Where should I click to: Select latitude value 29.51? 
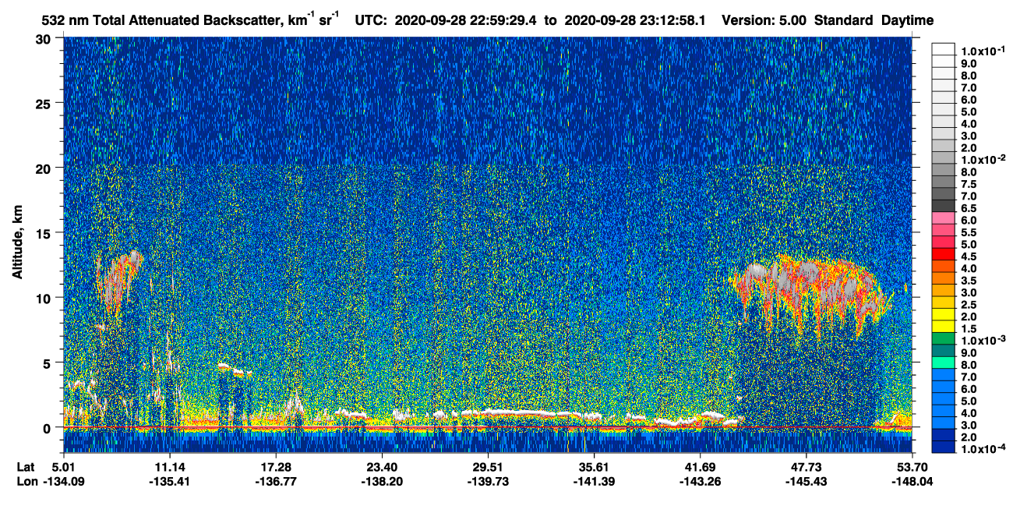[x=487, y=467]
